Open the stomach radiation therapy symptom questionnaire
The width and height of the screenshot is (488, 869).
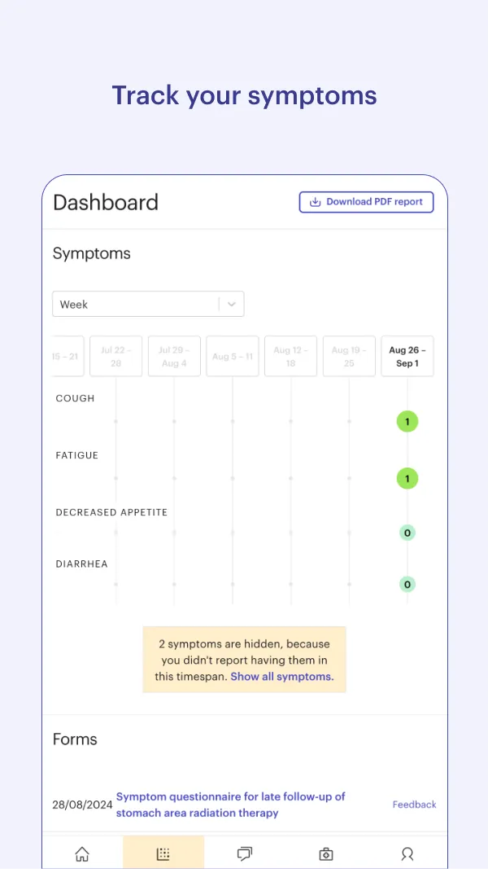pos(230,805)
